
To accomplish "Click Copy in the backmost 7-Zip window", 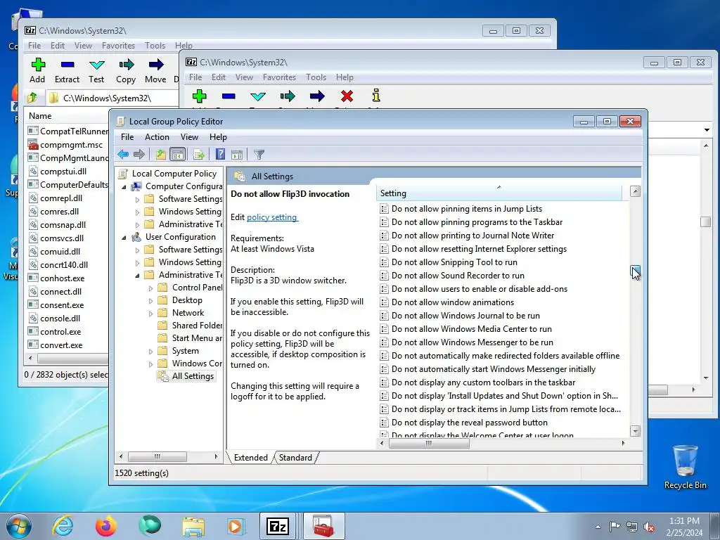I will pyautogui.click(x=126, y=71).
